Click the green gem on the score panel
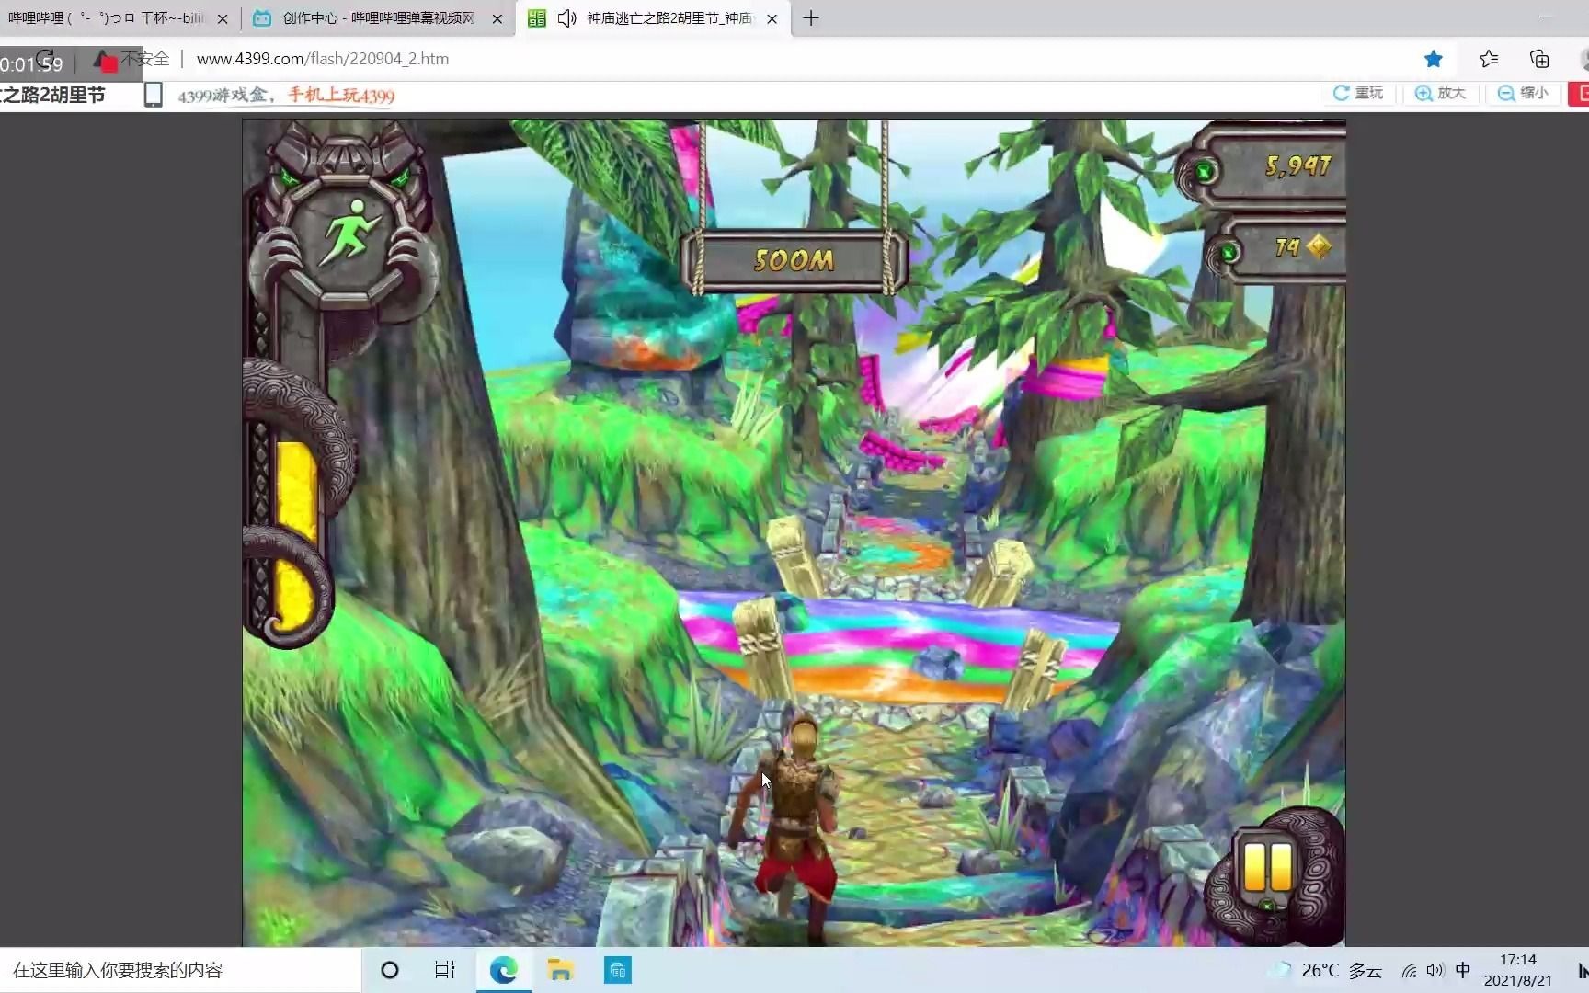 click(1204, 171)
